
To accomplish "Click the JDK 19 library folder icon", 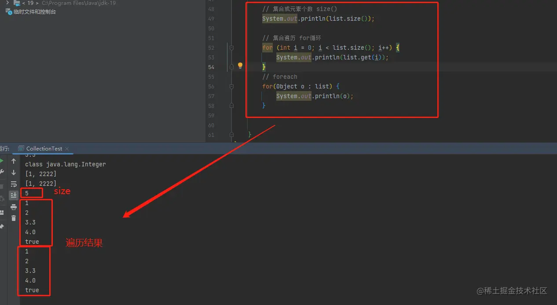I will click(x=17, y=3).
